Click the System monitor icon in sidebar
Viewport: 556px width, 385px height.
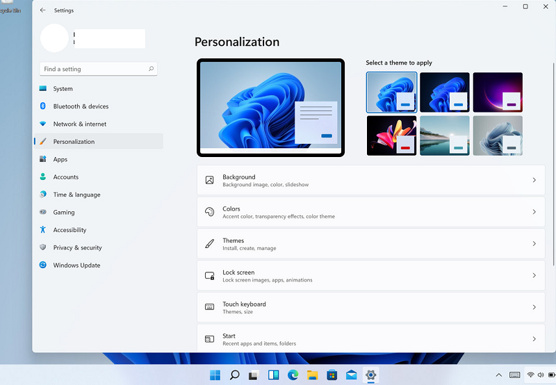[43, 88]
